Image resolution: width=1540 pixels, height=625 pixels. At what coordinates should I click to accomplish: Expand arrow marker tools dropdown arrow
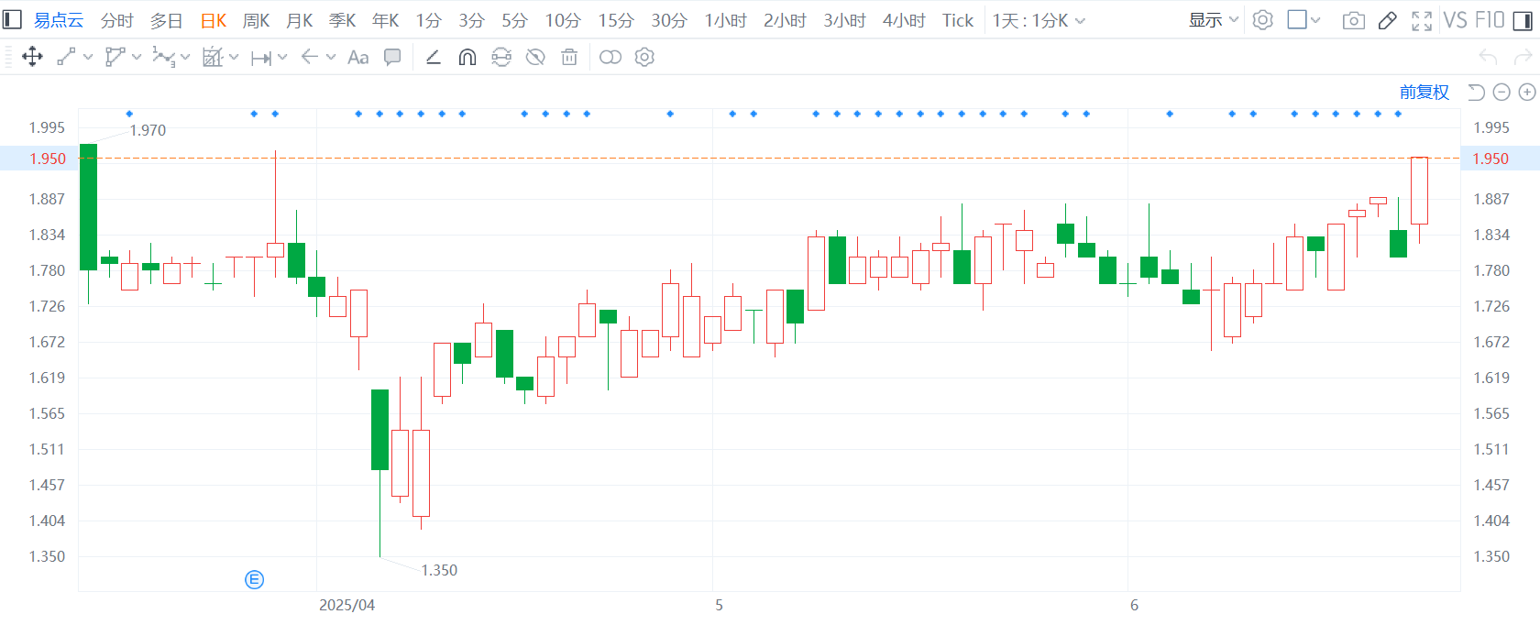pos(331,58)
